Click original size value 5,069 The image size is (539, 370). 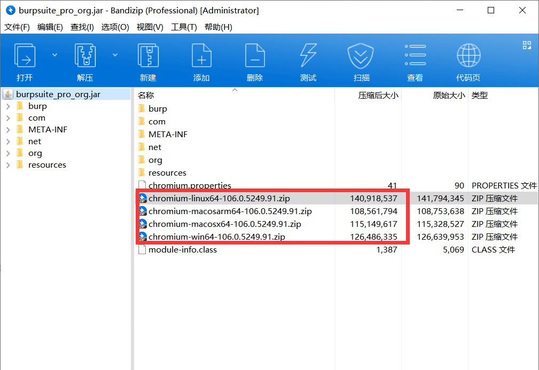pos(454,249)
